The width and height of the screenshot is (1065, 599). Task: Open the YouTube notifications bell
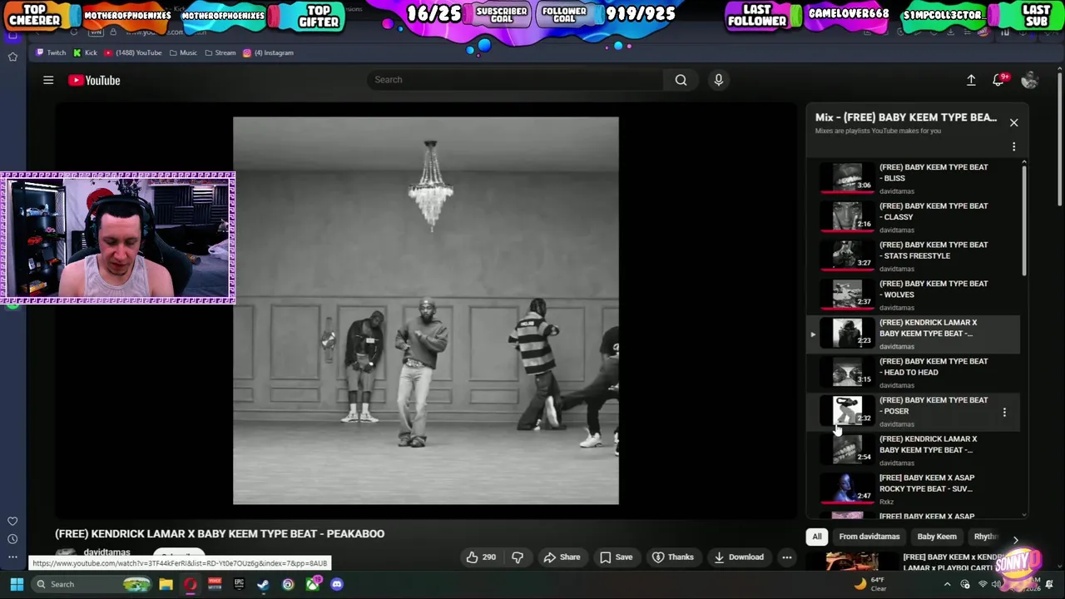(998, 80)
